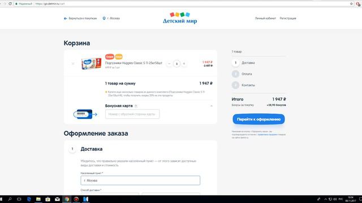This screenshot has height=203, width=362.
Task: Click 'Перейти к оформлению' button
Action: pyautogui.click(x=258, y=119)
